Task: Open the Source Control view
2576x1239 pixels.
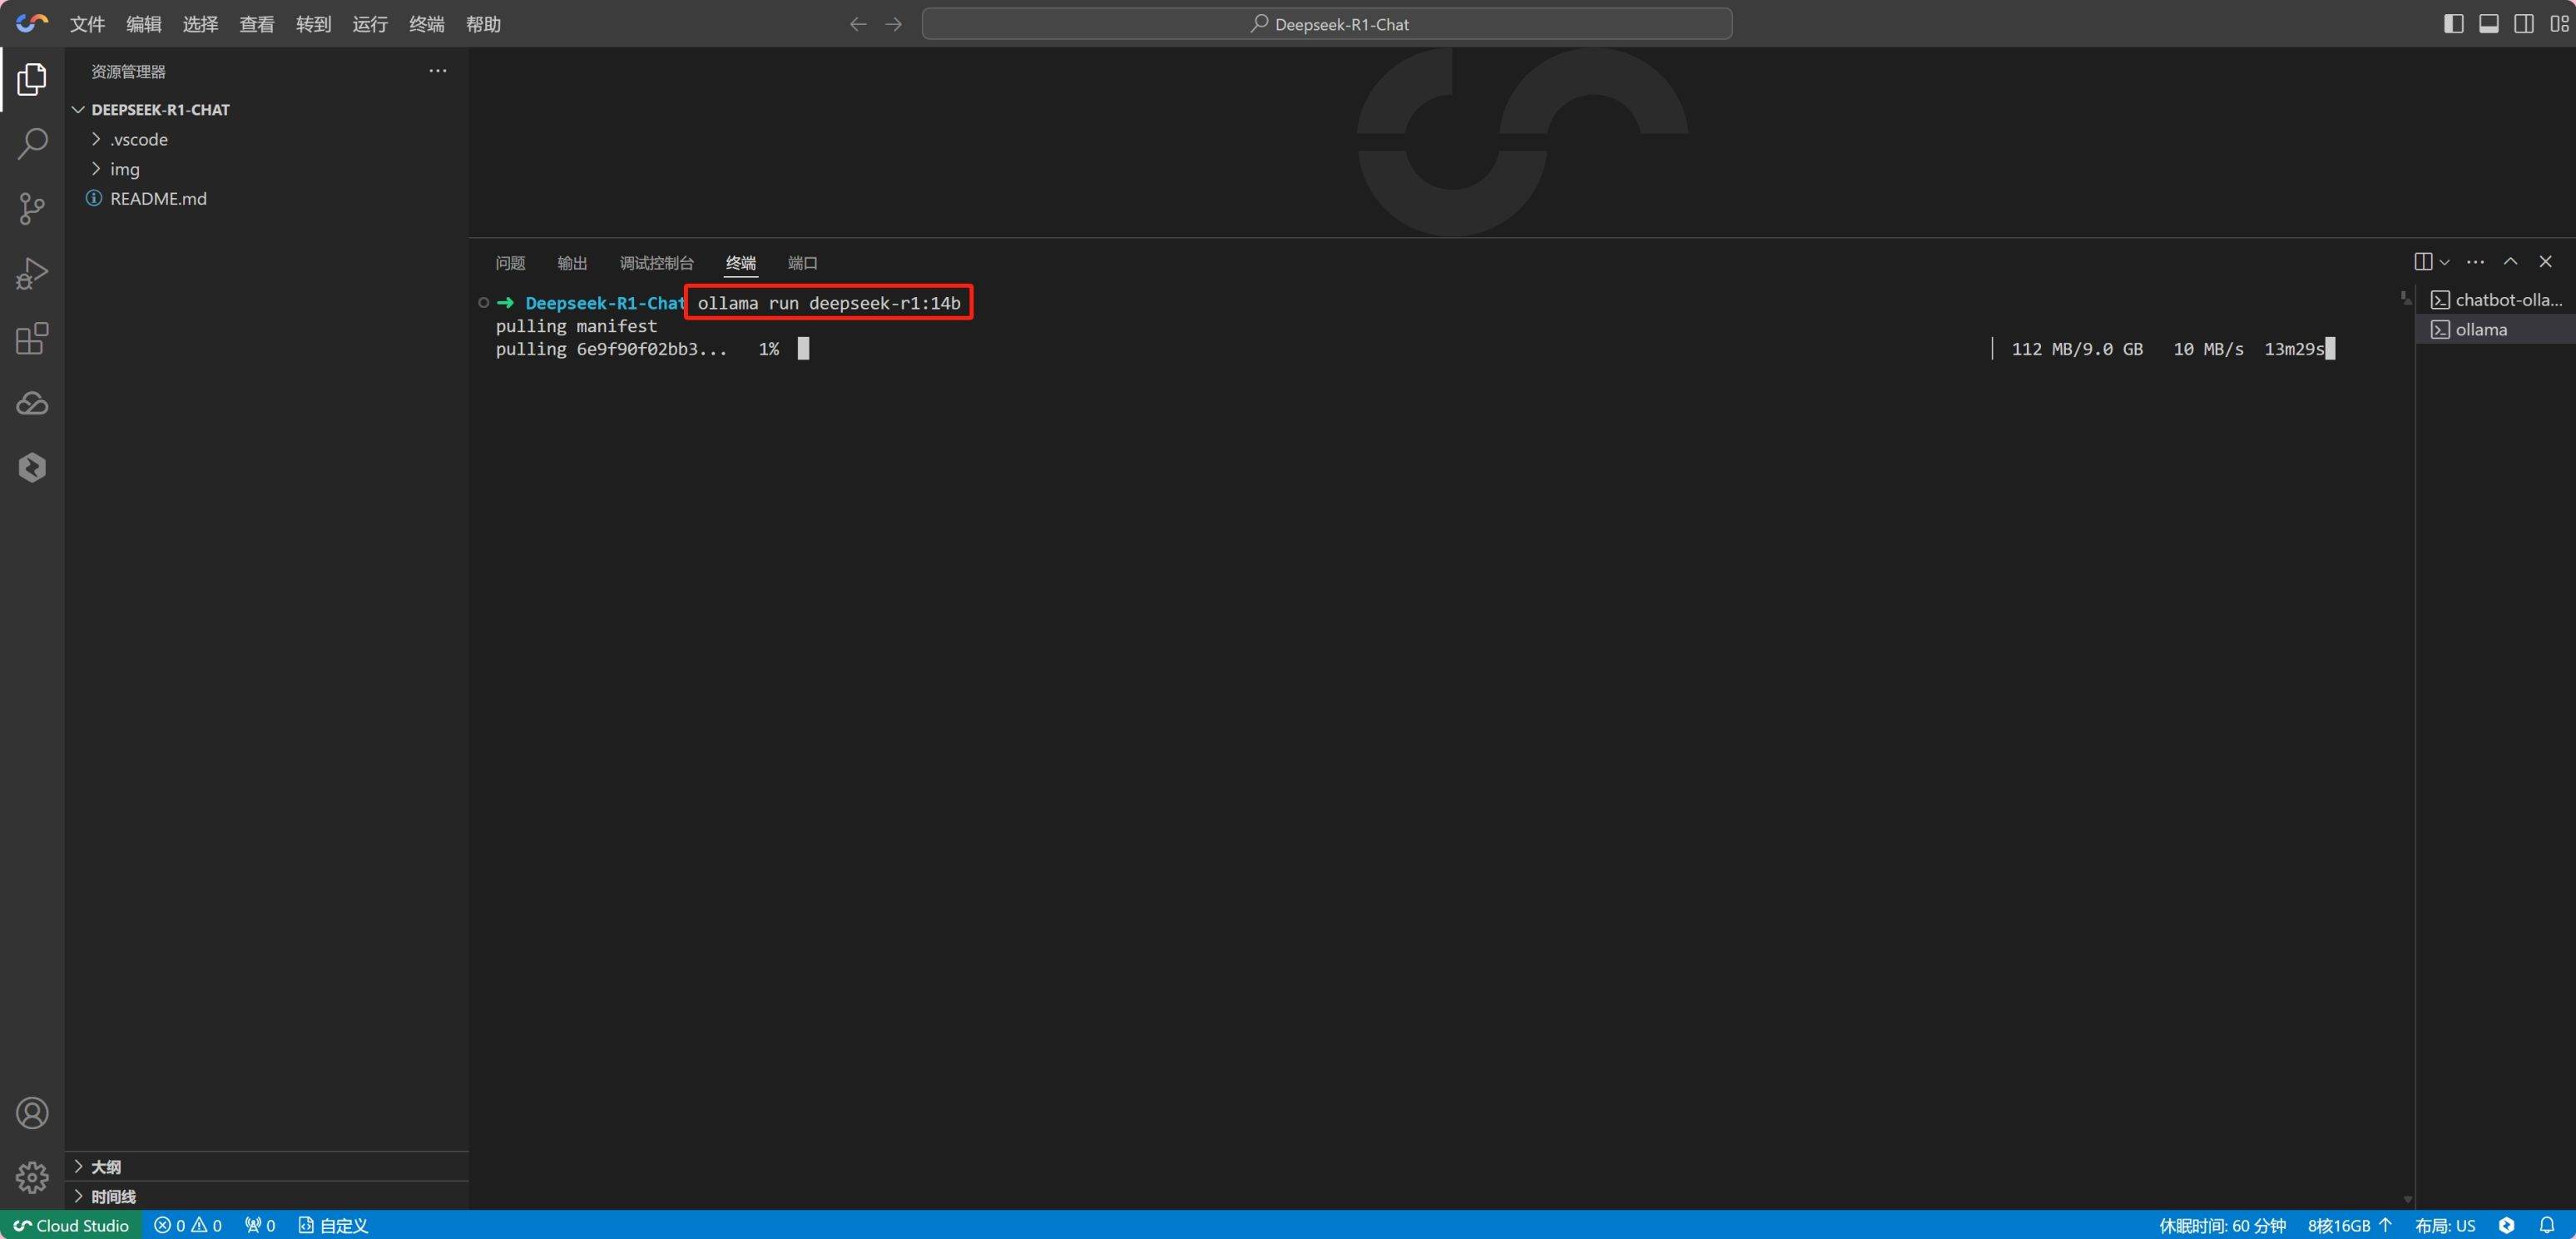Action: pos(32,208)
